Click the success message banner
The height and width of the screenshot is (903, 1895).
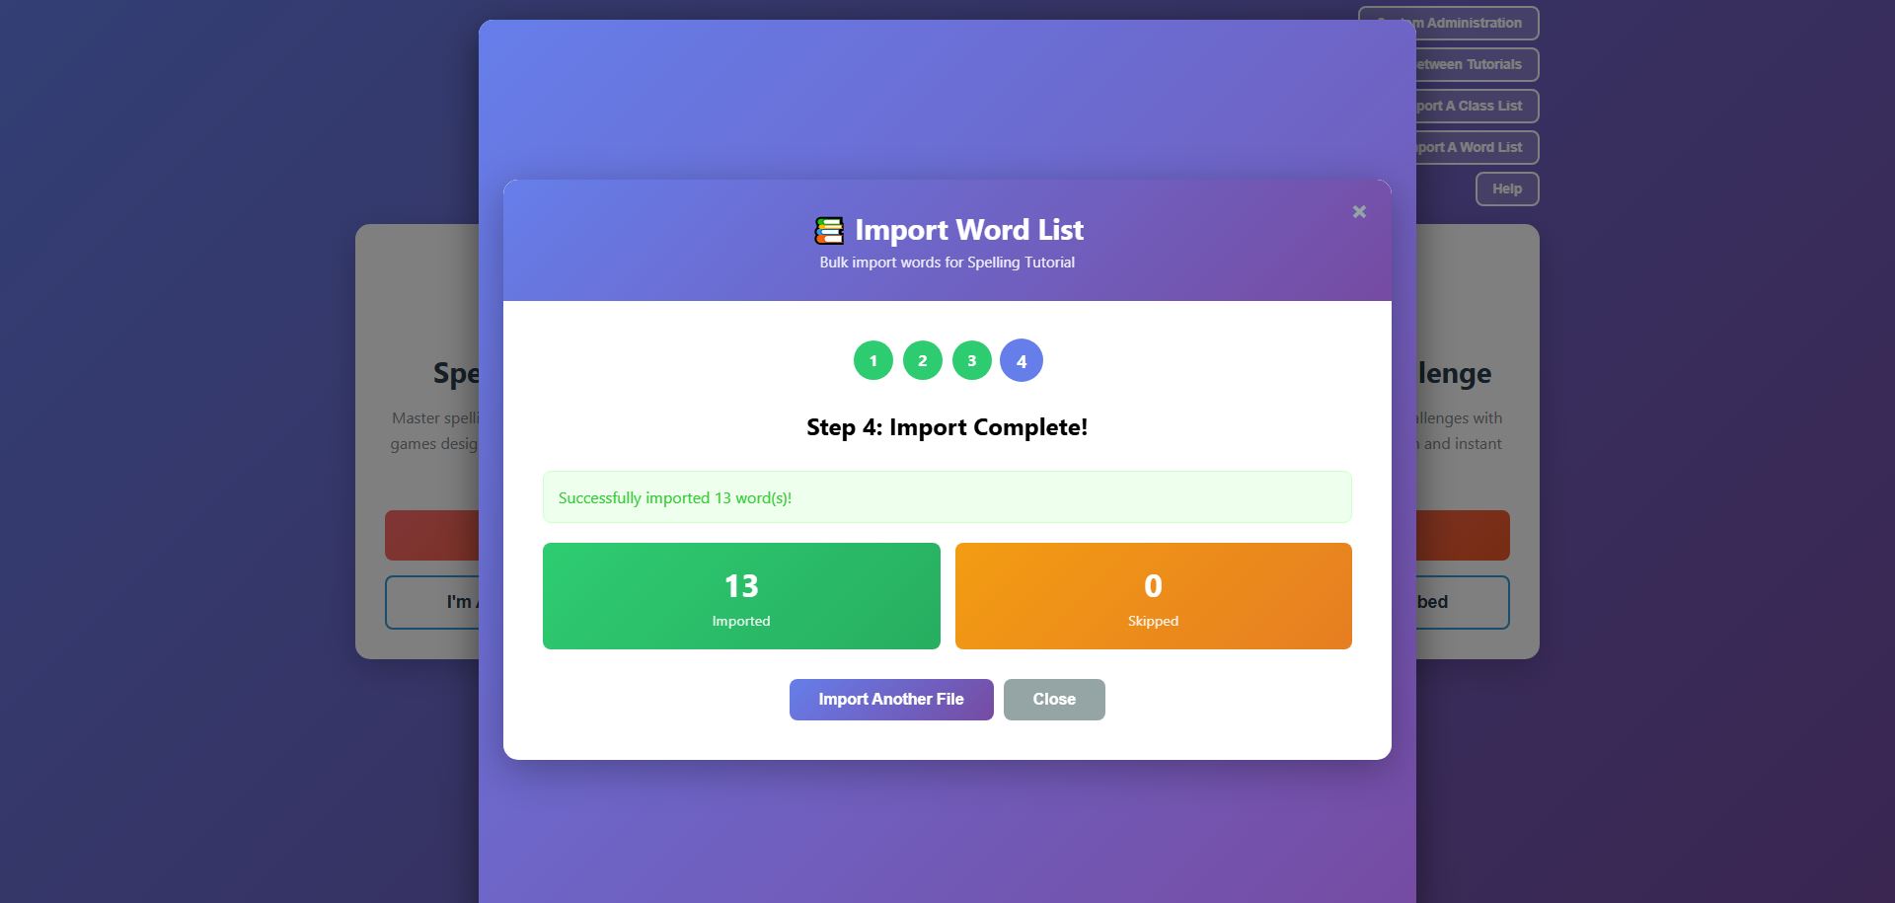point(947,497)
